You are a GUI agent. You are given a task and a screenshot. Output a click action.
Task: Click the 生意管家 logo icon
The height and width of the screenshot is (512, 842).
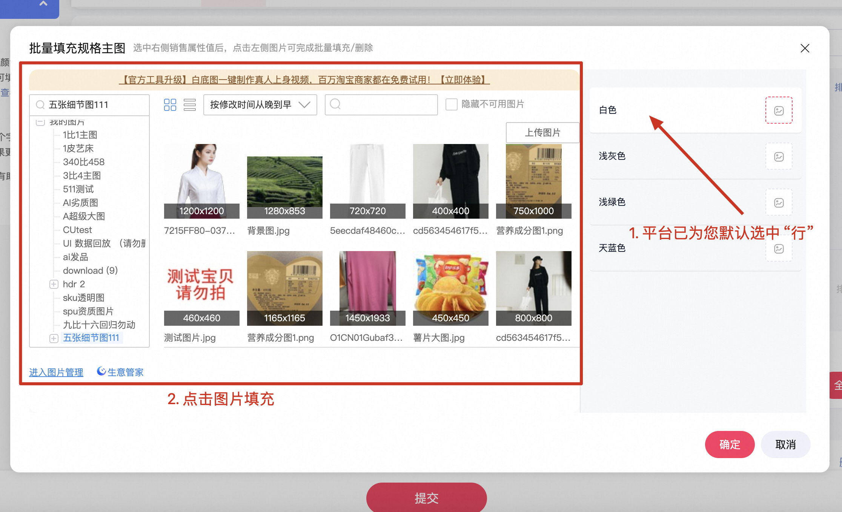pos(101,371)
